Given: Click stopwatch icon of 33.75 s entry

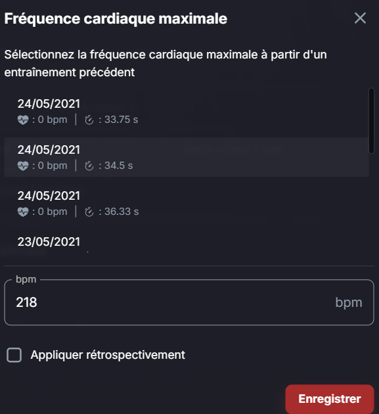Looking at the screenshot, I should (x=89, y=120).
